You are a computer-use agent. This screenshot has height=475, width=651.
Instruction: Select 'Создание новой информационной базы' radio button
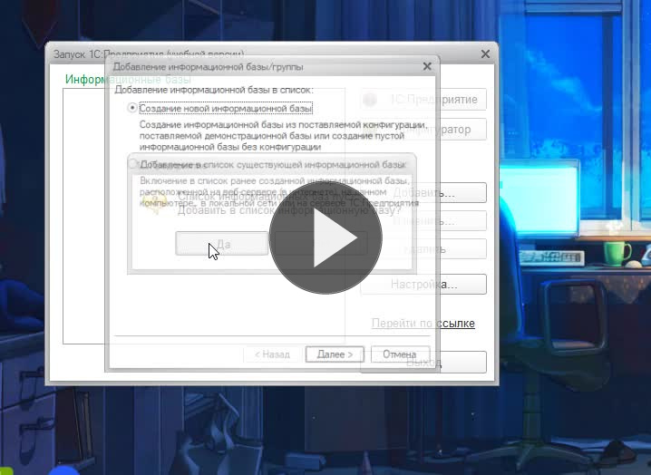pyautogui.click(x=132, y=108)
